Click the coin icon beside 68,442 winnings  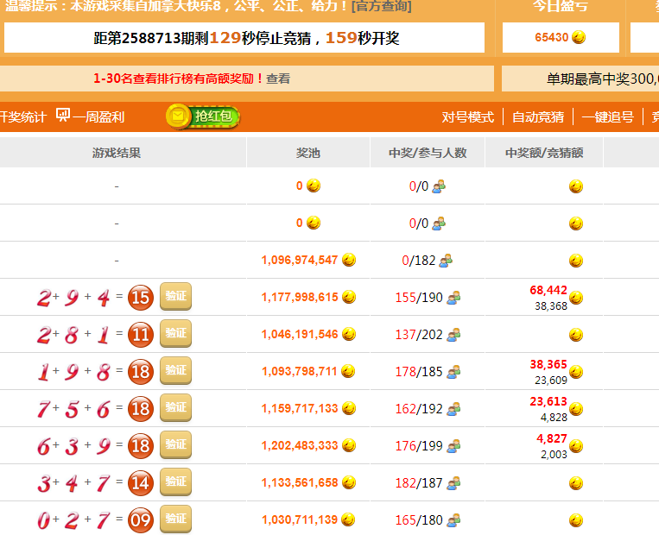pyautogui.click(x=576, y=298)
